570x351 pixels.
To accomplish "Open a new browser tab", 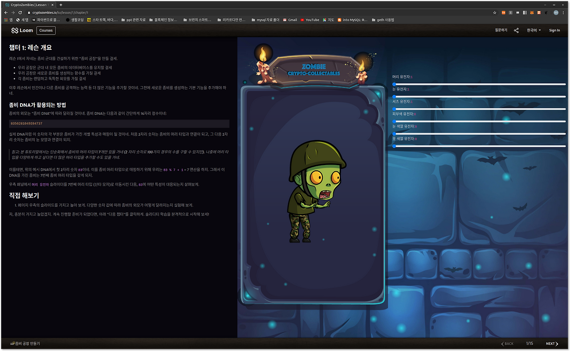I will 61,4.
